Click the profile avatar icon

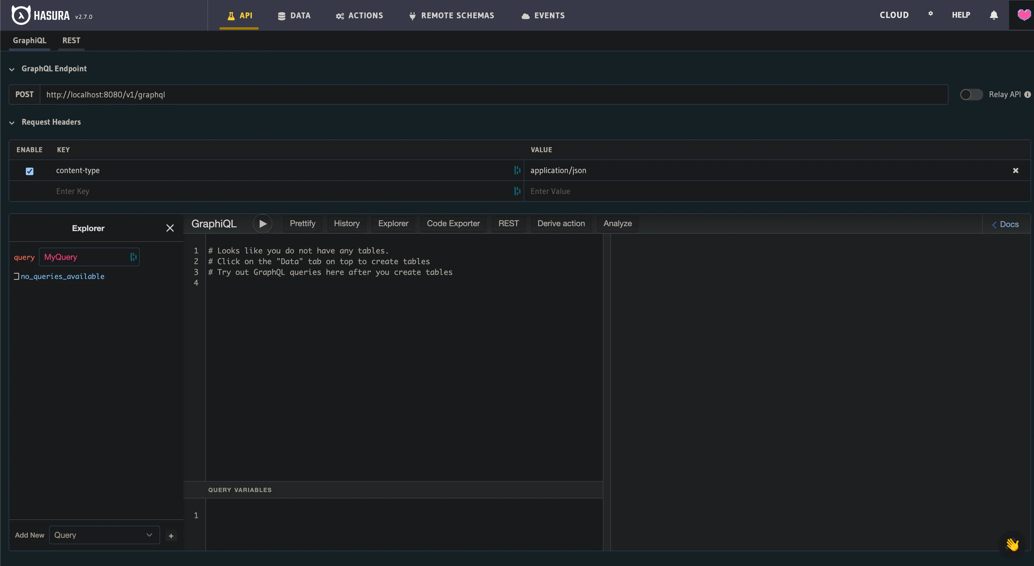pos(1023,14)
